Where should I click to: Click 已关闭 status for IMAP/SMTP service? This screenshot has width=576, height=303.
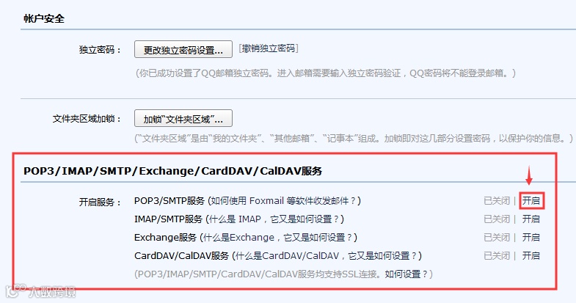click(497, 219)
